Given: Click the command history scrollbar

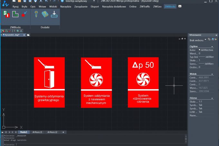Looking at the screenshot, I should 186,139.
